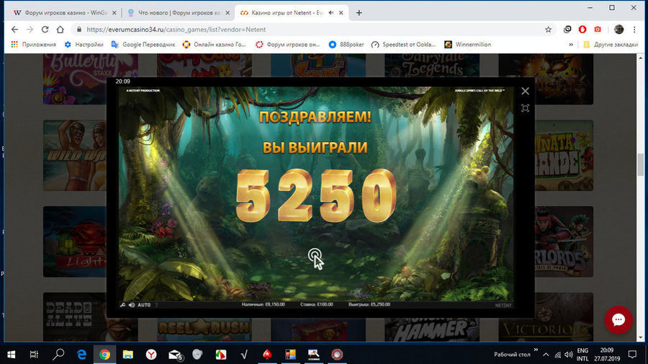Viewport: 648px width, 364px height.
Task: Open the red camera screenshot extension
Action: coord(598,30)
